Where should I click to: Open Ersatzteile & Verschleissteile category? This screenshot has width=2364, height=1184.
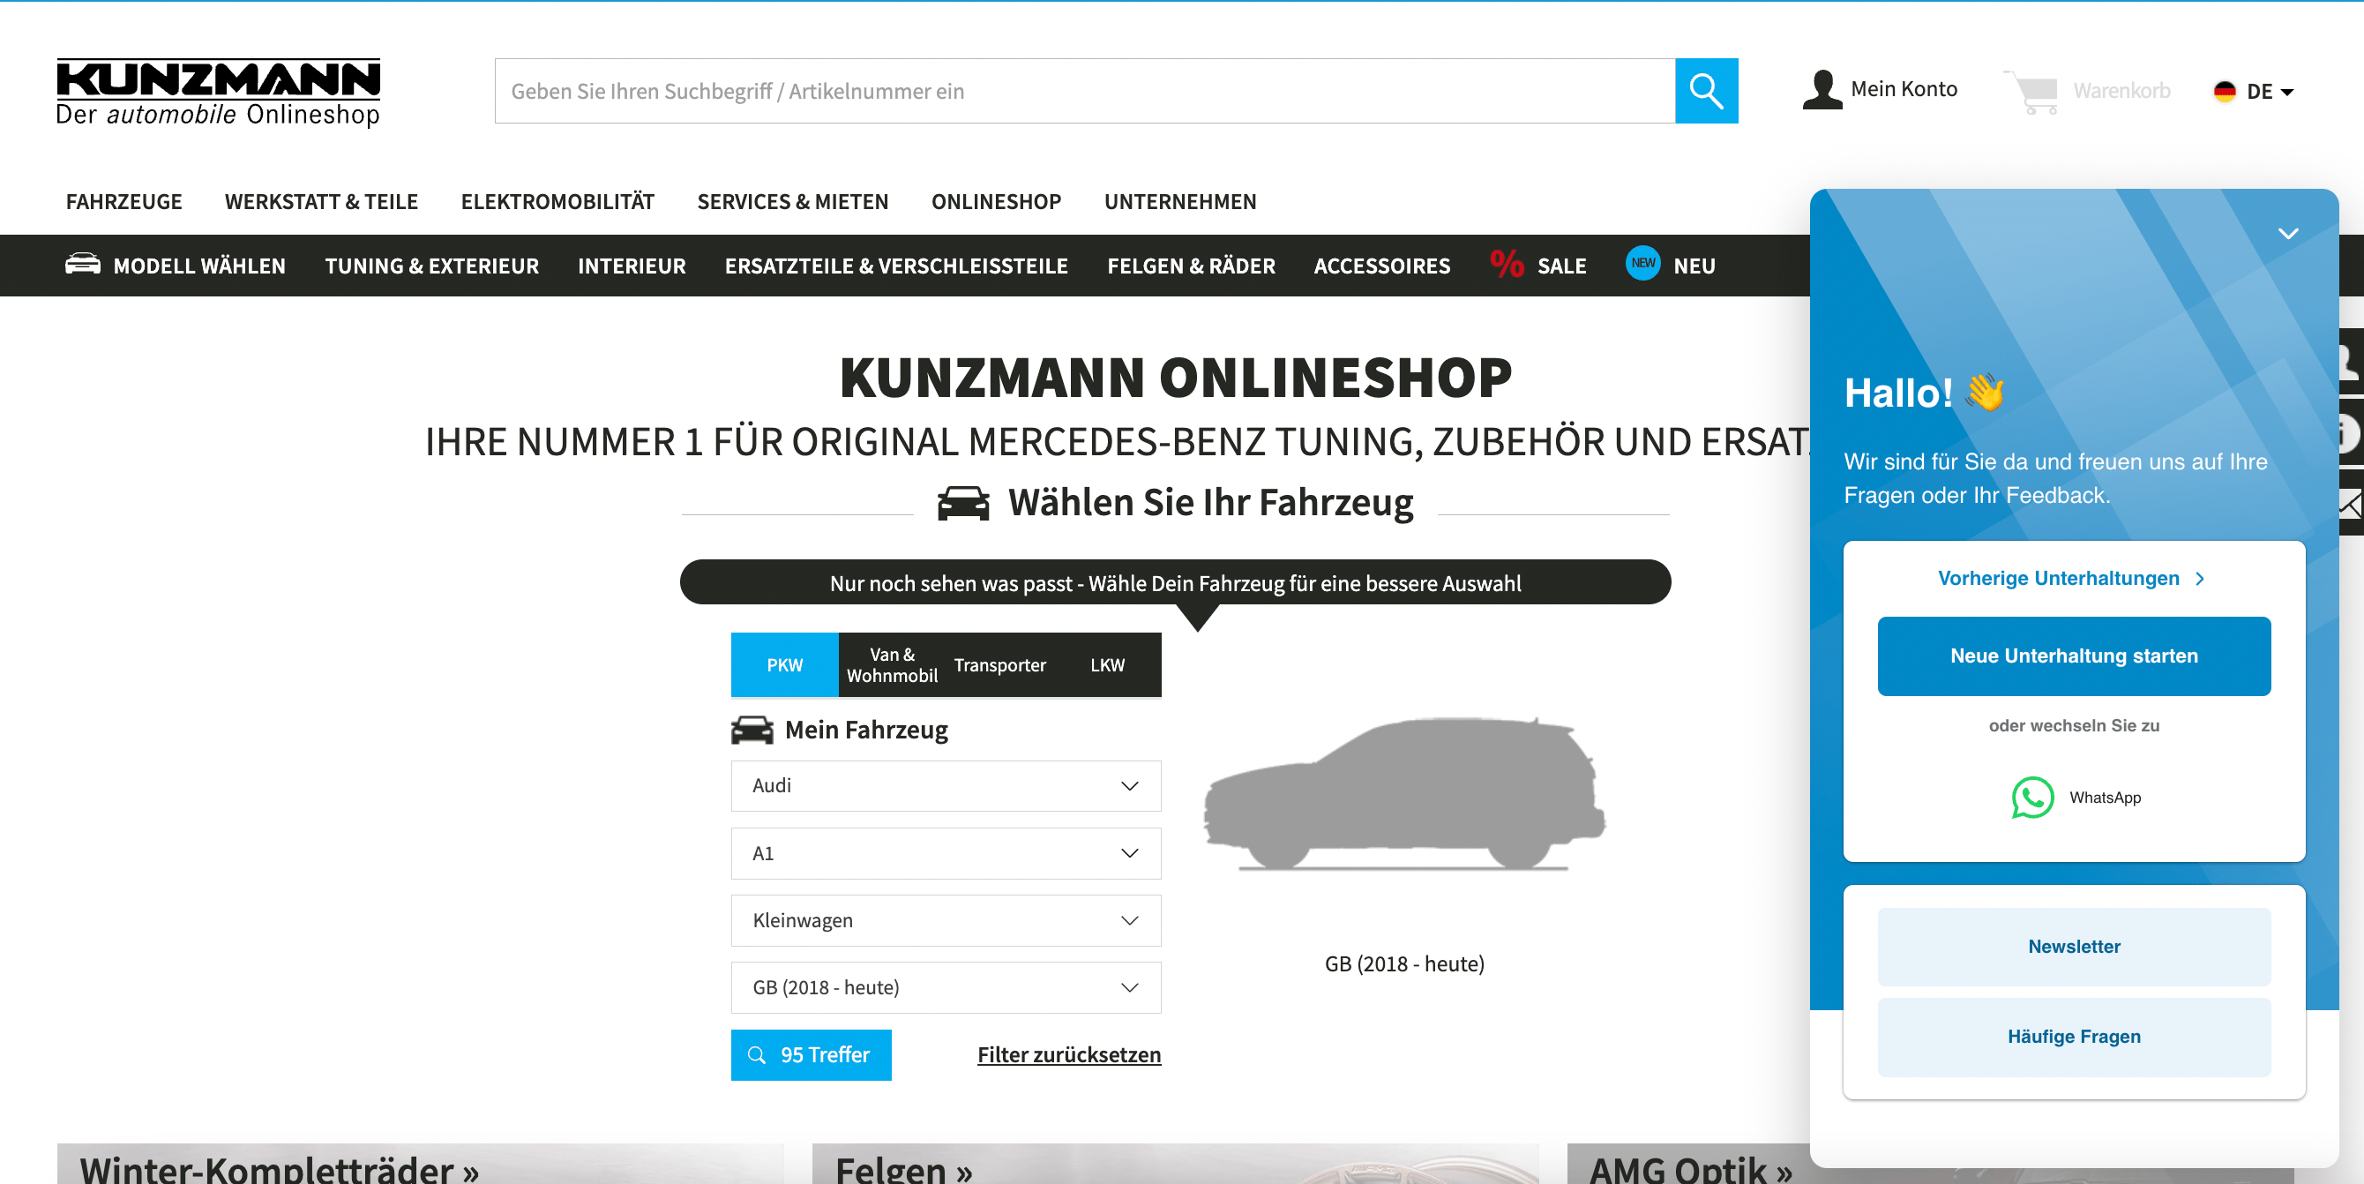(895, 266)
